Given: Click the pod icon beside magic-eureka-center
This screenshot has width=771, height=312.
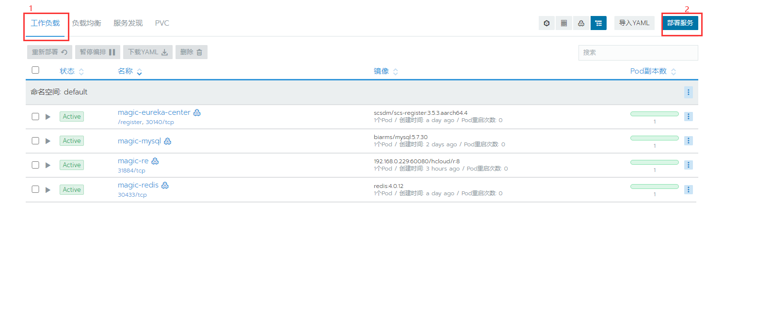Looking at the screenshot, I should 197,112.
